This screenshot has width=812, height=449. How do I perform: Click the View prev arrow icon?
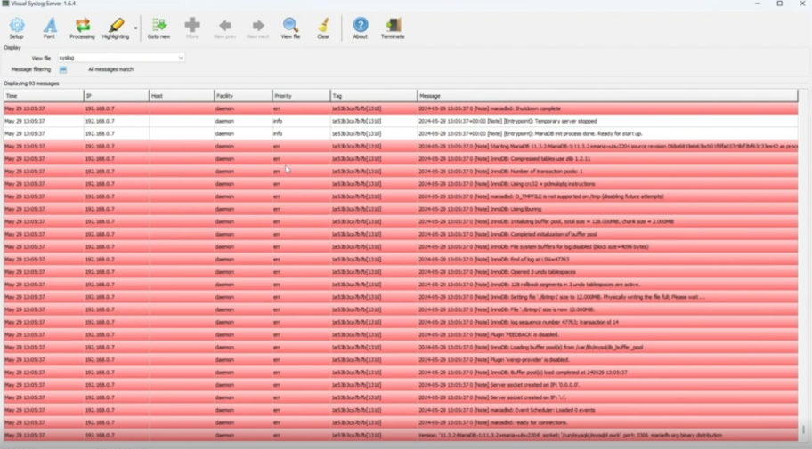coord(224,28)
